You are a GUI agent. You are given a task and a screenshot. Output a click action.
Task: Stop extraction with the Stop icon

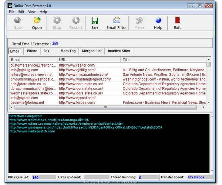click(57, 20)
